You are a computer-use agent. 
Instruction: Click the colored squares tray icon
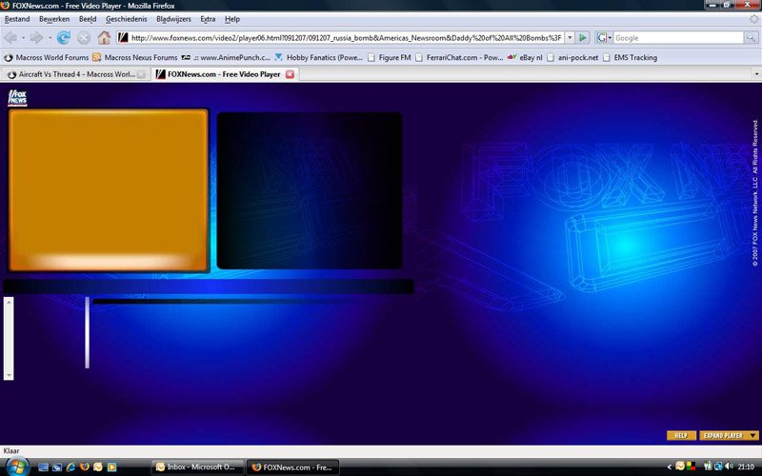click(692, 466)
